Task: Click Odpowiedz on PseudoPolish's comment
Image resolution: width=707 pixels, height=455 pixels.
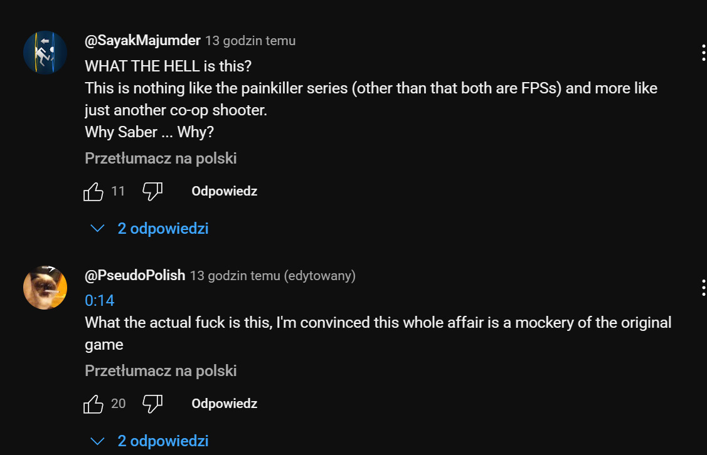Action: [224, 404]
